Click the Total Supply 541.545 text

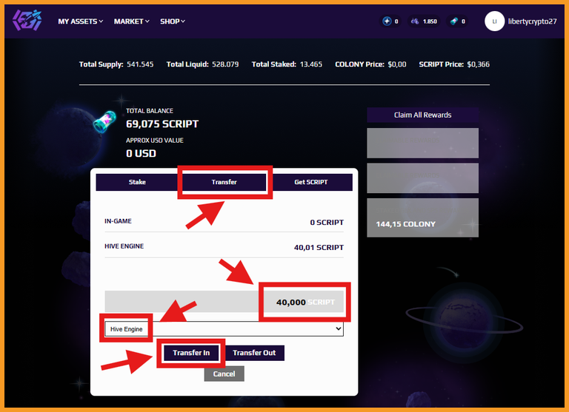[116, 64]
